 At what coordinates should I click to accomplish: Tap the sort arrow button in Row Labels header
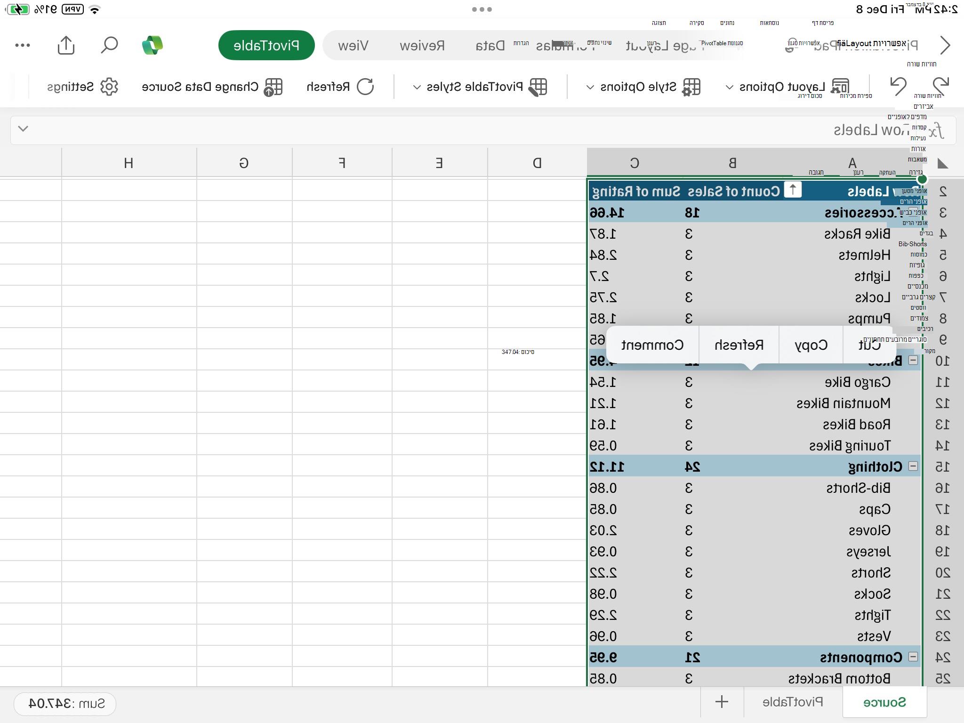click(793, 190)
